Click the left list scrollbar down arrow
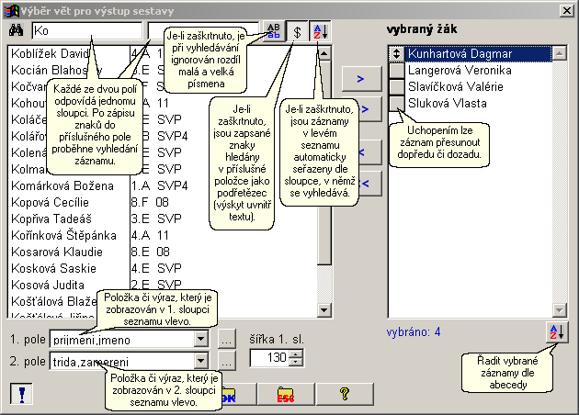 click(324, 309)
